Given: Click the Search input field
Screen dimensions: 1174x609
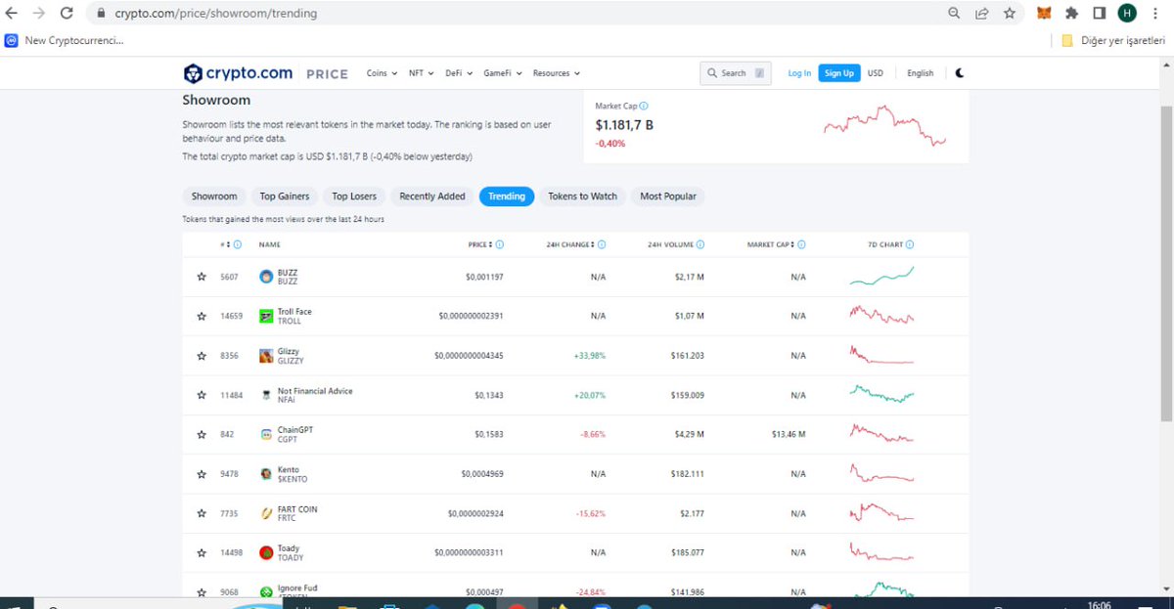Looking at the screenshot, I should click(735, 73).
